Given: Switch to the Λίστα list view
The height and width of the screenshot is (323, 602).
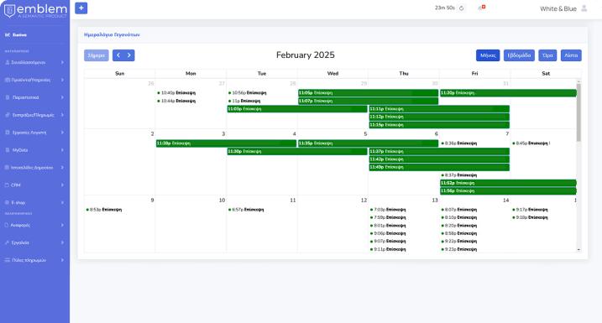Looking at the screenshot, I should tap(571, 55).
